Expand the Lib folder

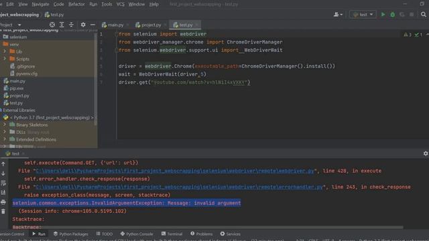[x=5, y=52]
